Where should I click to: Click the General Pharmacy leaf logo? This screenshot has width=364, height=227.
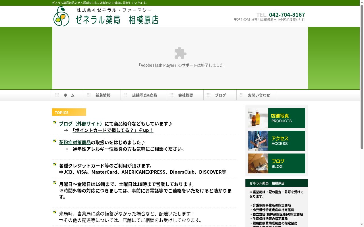61,16
